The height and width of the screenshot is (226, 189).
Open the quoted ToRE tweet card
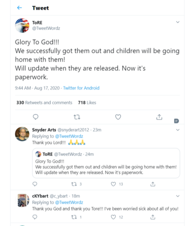[x=106, y=163]
